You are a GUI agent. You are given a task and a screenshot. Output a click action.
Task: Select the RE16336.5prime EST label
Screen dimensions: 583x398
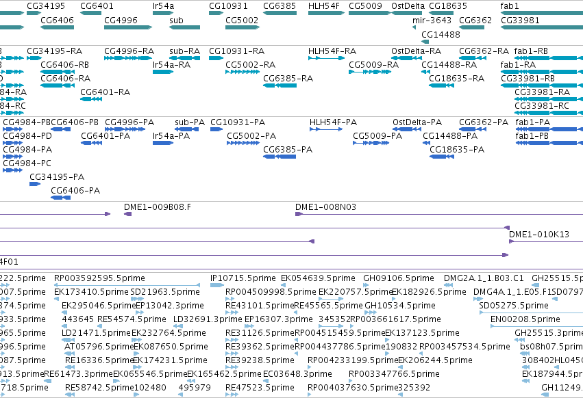[x=100, y=360]
